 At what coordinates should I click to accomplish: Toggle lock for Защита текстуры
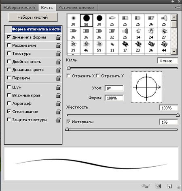click(58, 120)
